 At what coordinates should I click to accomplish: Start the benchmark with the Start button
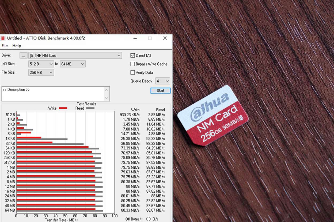pyautogui.click(x=160, y=90)
